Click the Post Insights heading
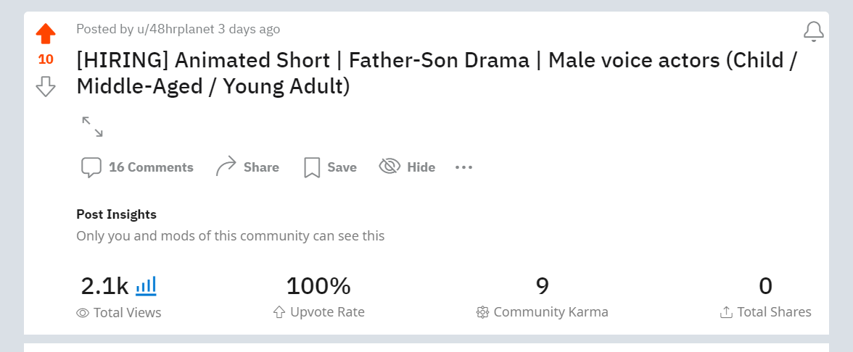This screenshot has width=853, height=352. [116, 214]
